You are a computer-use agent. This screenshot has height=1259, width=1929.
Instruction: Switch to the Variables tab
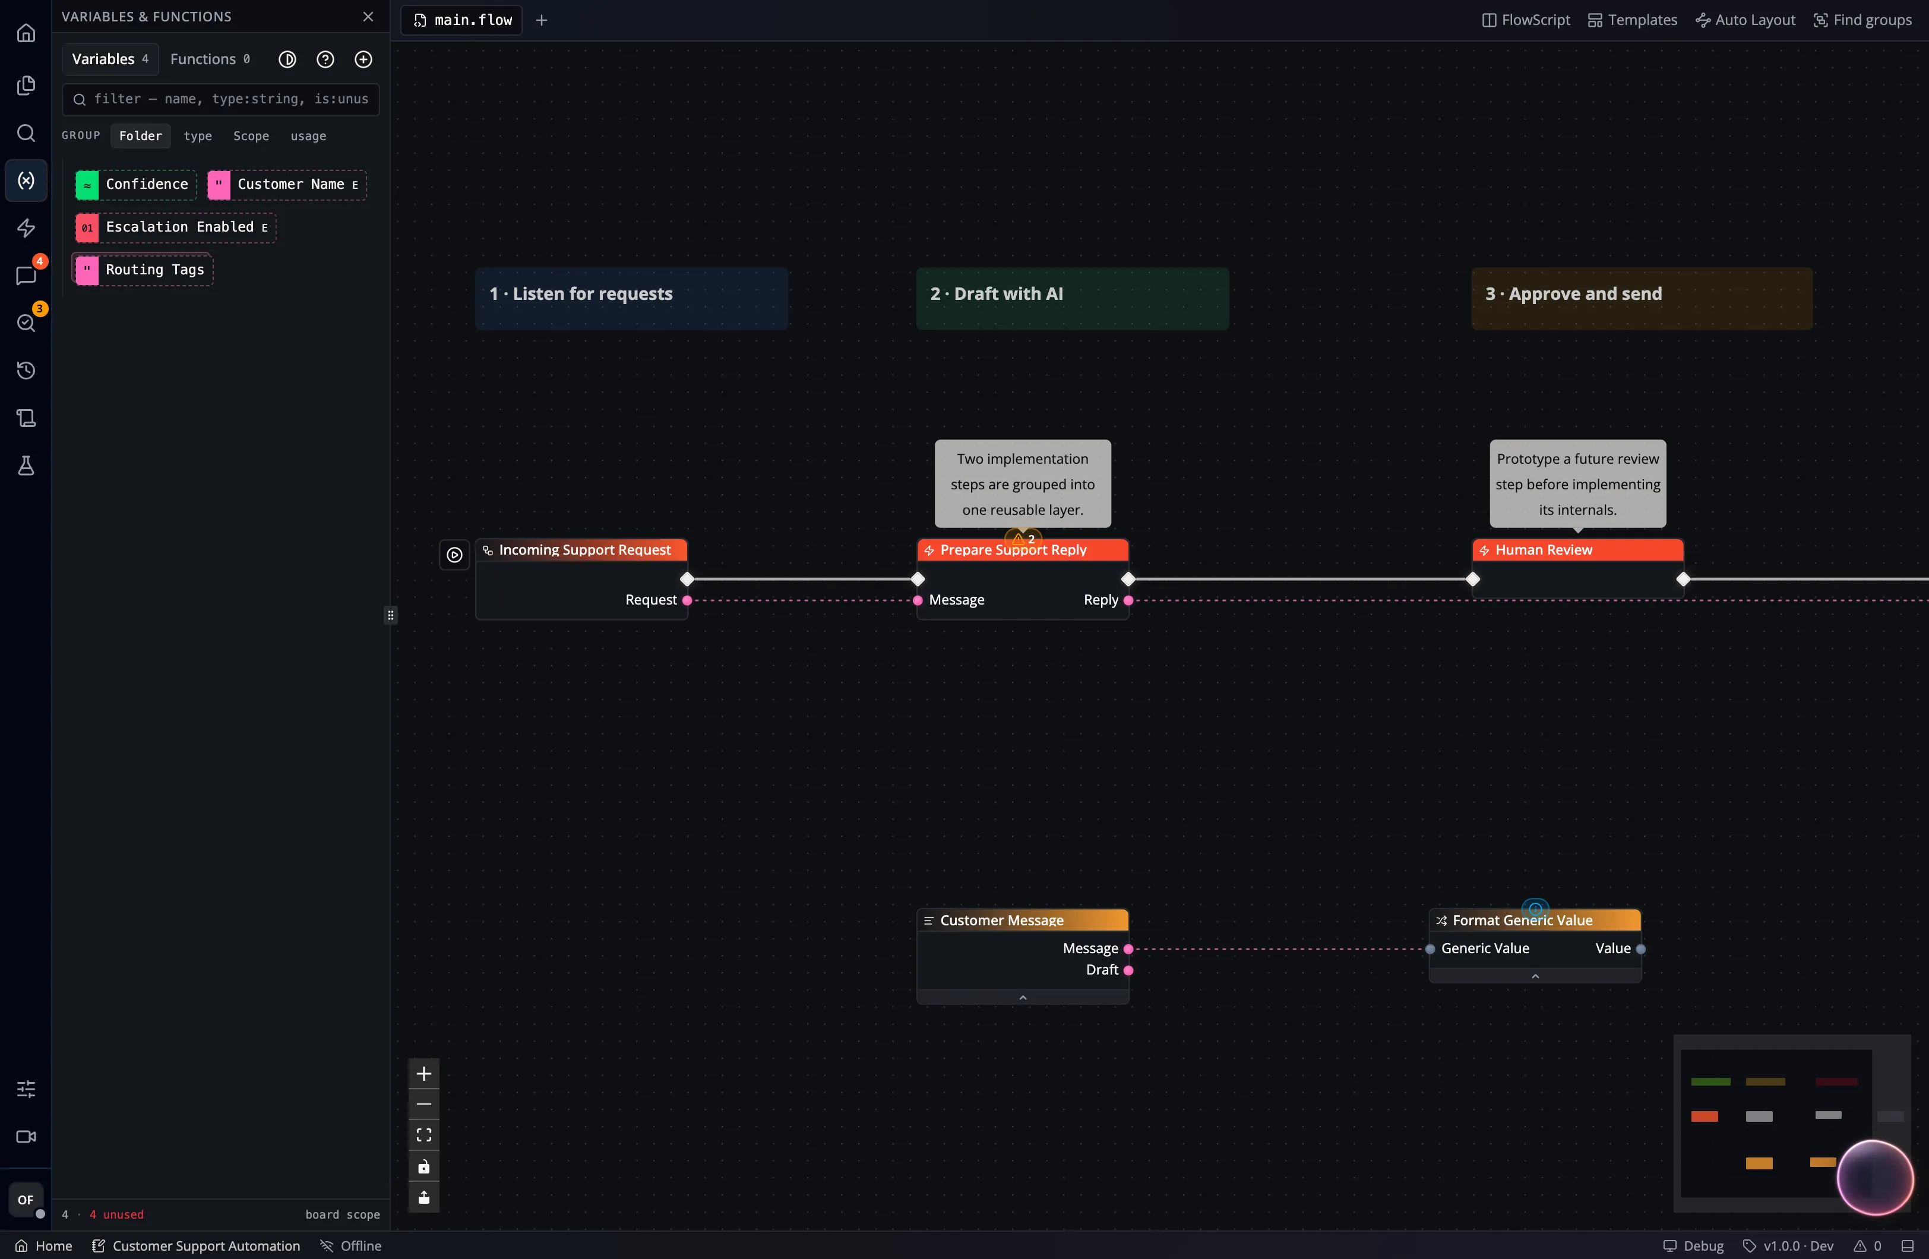pyautogui.click(x=110, y=59)
